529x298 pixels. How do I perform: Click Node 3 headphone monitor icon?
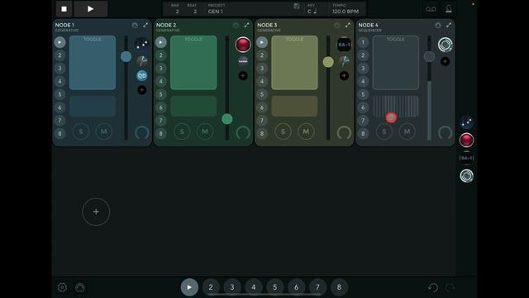tap(336, 25)
